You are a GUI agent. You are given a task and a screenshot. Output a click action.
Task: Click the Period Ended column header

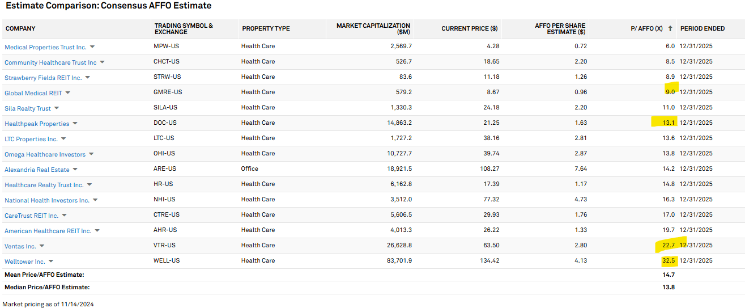(x=702, y=28)
